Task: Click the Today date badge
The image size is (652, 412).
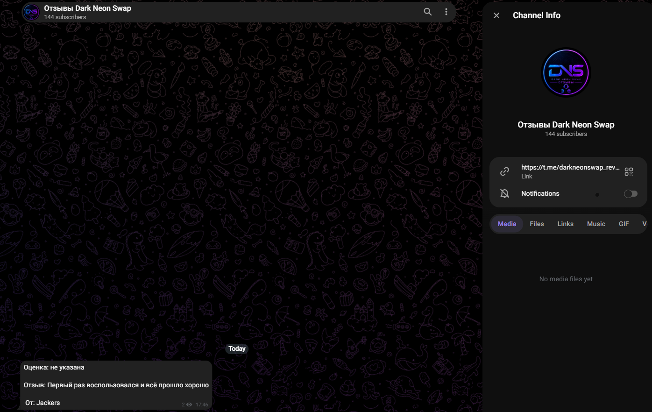Action: (237, 348)
